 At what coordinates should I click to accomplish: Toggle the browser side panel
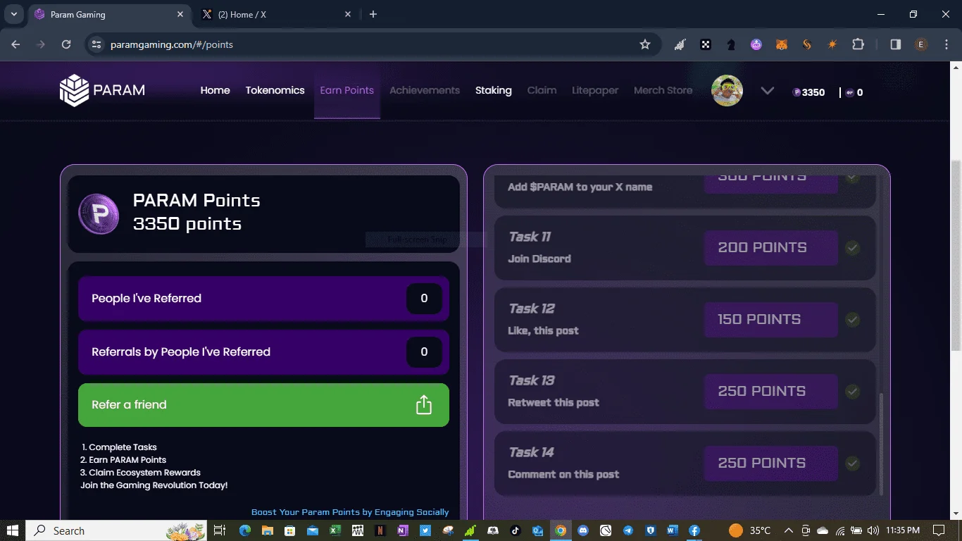pos(896,44)
